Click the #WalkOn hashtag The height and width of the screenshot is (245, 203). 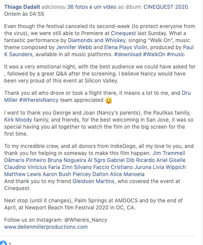point(154,54)
